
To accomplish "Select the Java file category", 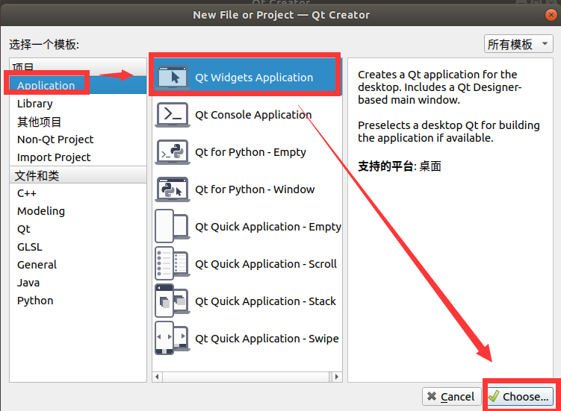I will [x=78, y=283].
